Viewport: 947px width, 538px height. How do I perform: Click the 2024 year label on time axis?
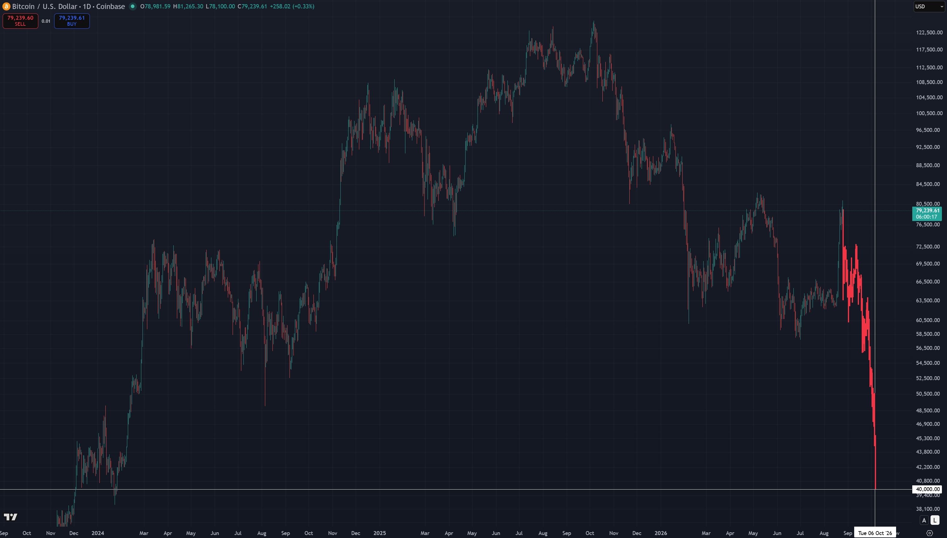(x=98, y=533)
